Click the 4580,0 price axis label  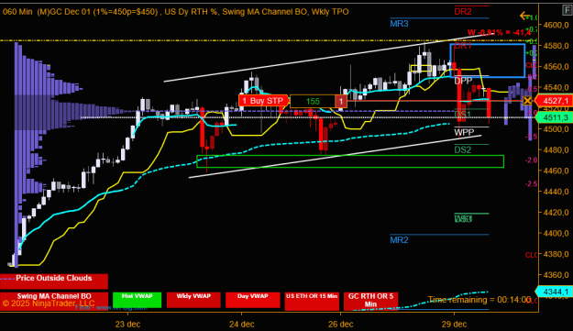click(x=556, y=46)
